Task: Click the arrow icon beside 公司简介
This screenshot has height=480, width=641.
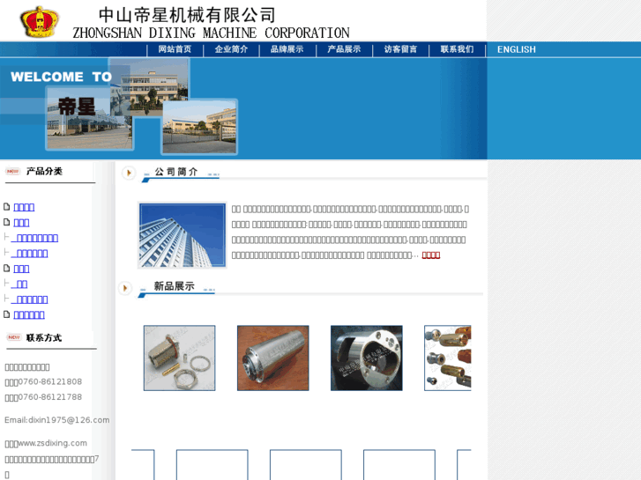Action: pos(129,173)
